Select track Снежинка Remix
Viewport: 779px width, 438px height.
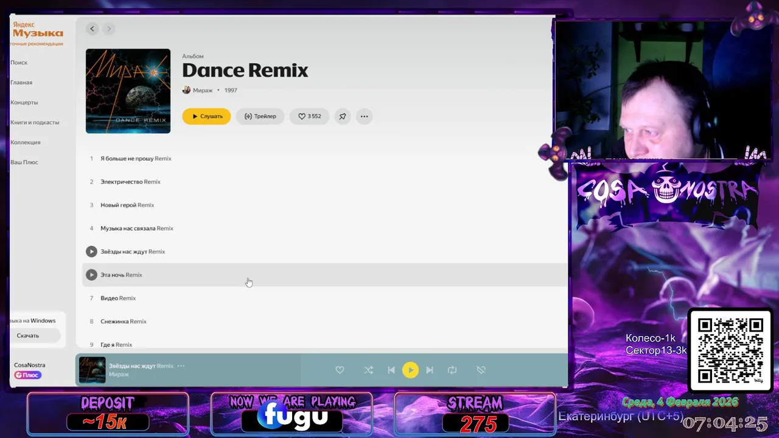pyautogui.click(x=325, y=321)
